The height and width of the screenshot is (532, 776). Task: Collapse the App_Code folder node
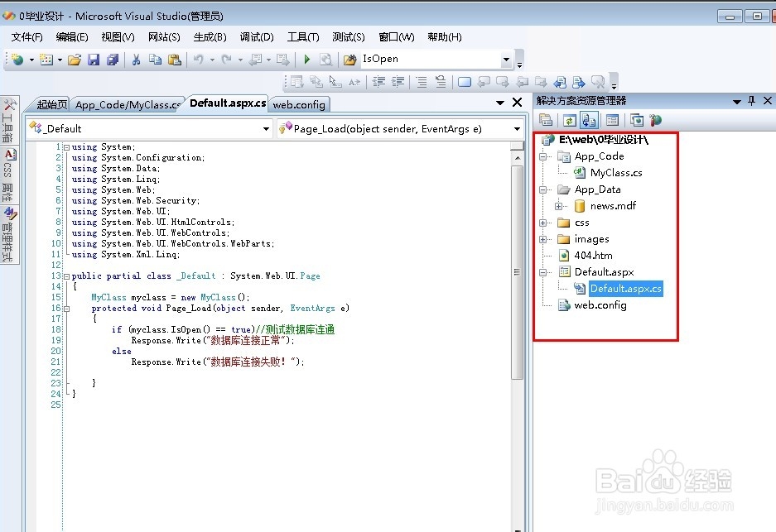point(543,156)
